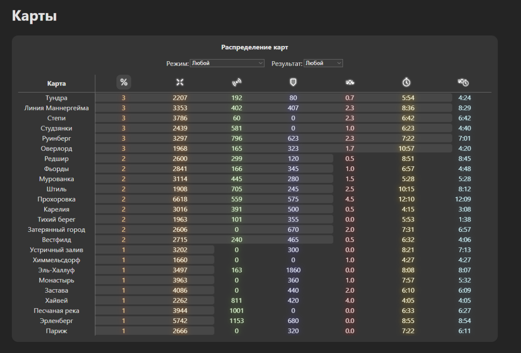The image size is (521, 353).
Task: Sort by blocked damage shield icon
Action: [293, 82]
